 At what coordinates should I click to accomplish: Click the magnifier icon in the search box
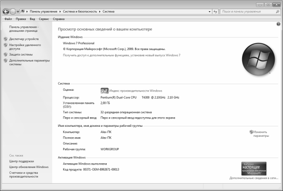pyautogui.click(x=277, y=12)
